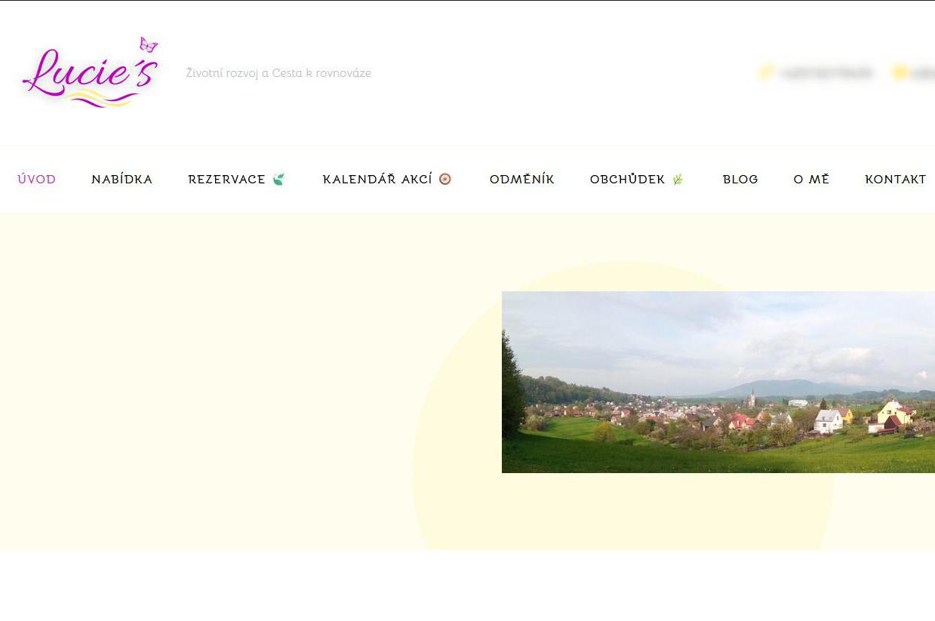Open the BLOG page
Image resolution: width=935 pixels, height=621 pixels.
(740, 180)
